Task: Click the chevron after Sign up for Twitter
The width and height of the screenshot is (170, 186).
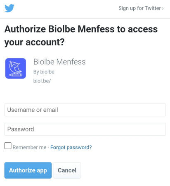Action: (163, 8)
